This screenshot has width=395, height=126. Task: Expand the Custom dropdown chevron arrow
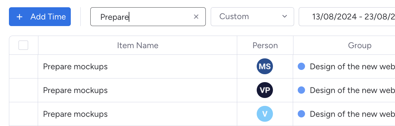point(285,16)
